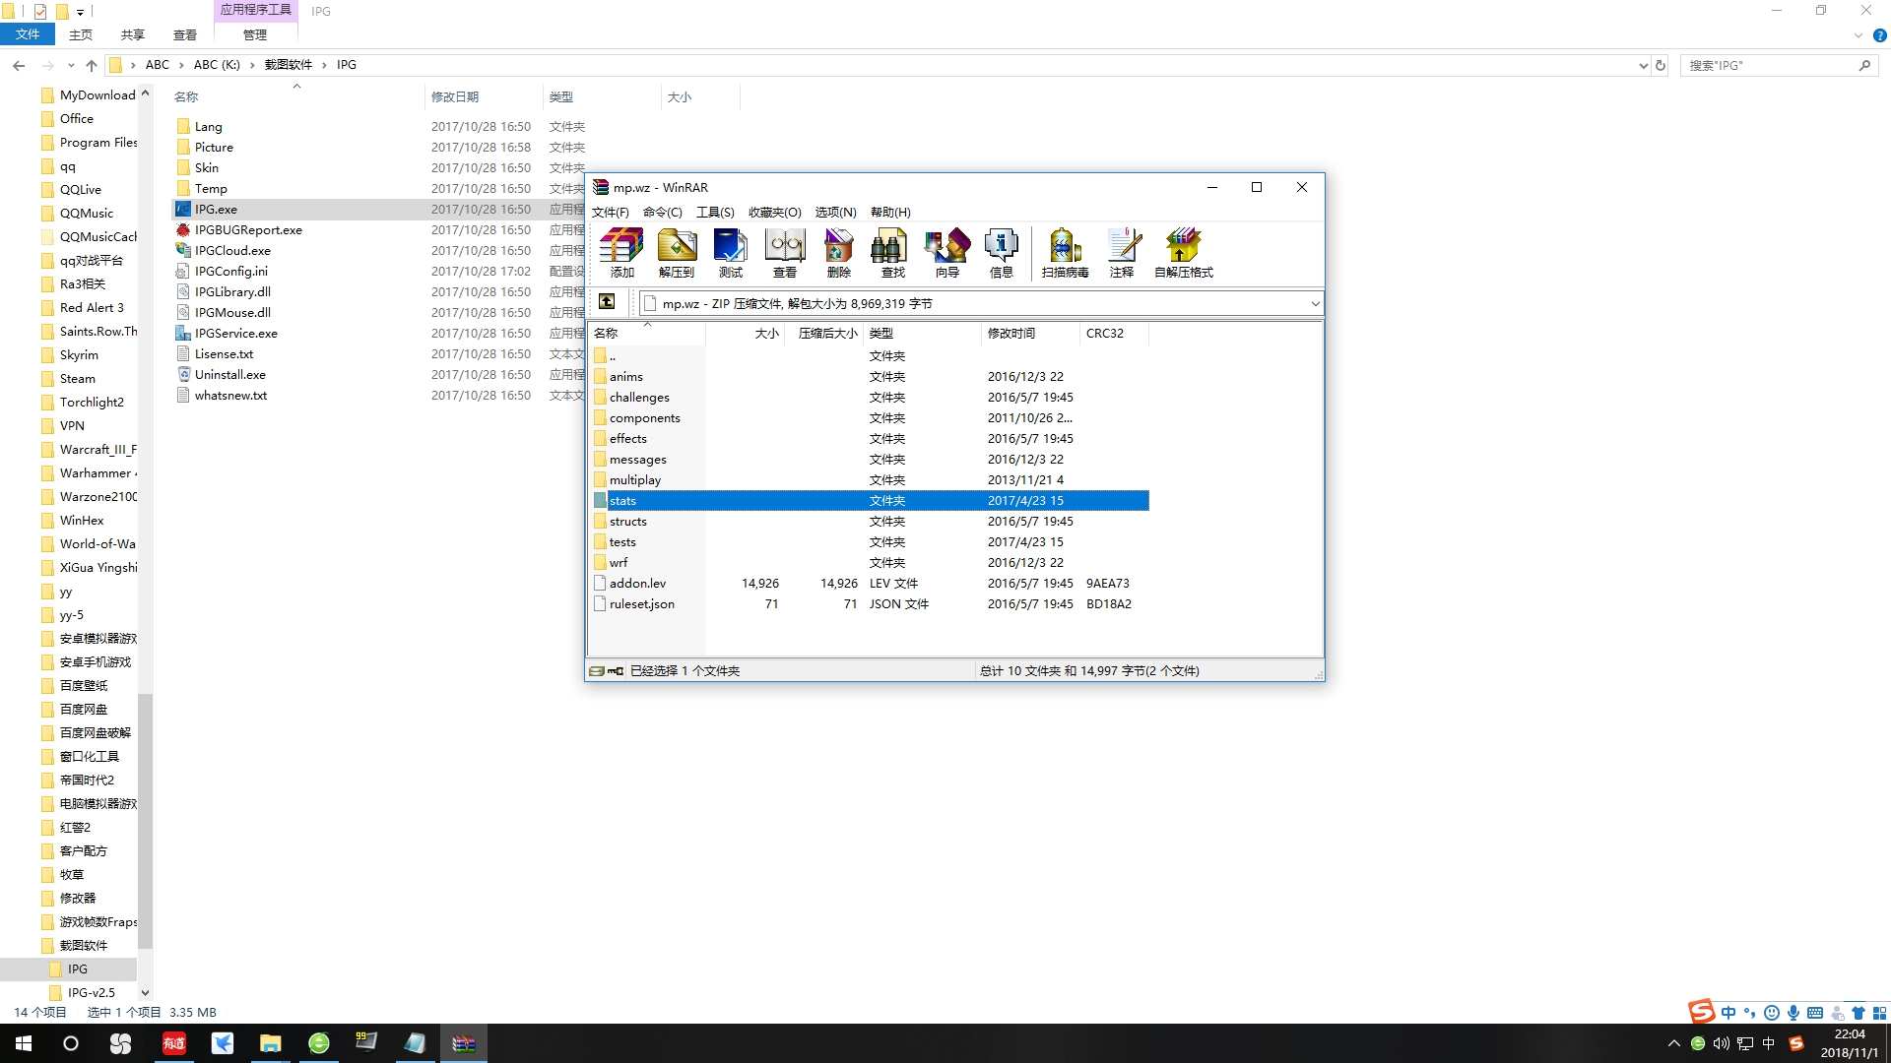Launch the Wizard (向导) icon
This screenshot has width=1891, height=1063.
point(946,252)
